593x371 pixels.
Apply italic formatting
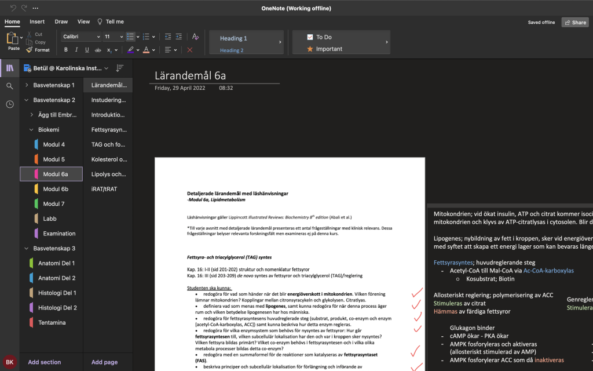[x=77, y=50]
